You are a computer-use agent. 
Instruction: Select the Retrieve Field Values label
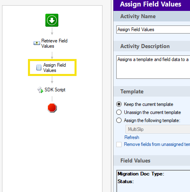click(54, 43)
